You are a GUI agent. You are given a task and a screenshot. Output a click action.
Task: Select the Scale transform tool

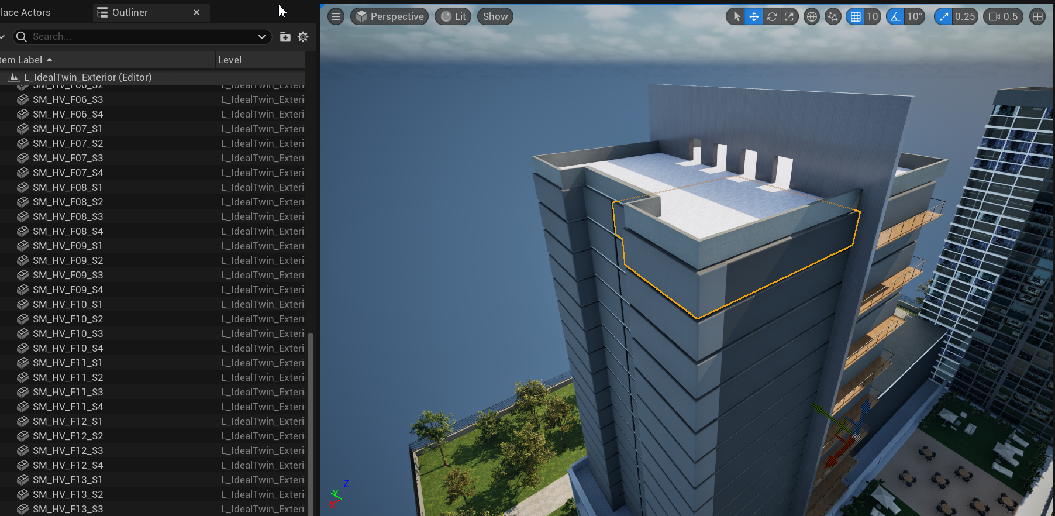pos(789,16)
